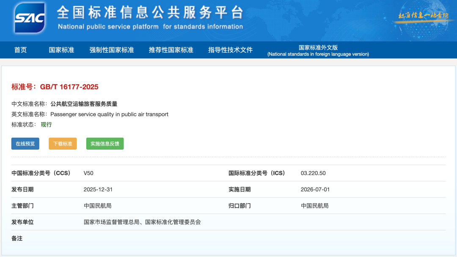Click the English subtitle National public service platform
Viewport: 457px width, 257px height.
(x=150, y=27)
